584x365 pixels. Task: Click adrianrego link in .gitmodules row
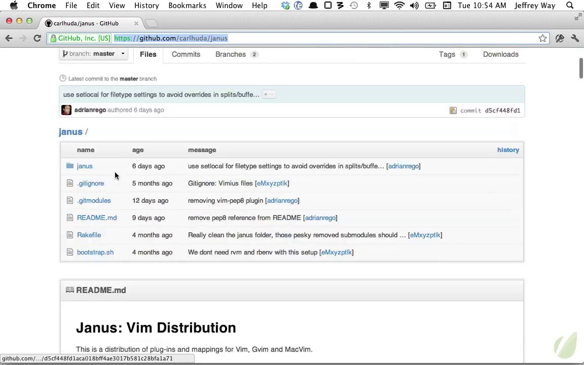(282, 200)
